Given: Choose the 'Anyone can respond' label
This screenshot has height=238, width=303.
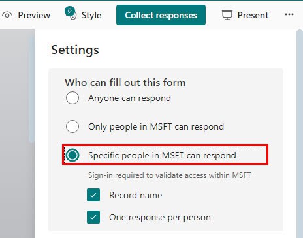Looking at the screenshot, I should pyautogui.click(x=129, y=98).
